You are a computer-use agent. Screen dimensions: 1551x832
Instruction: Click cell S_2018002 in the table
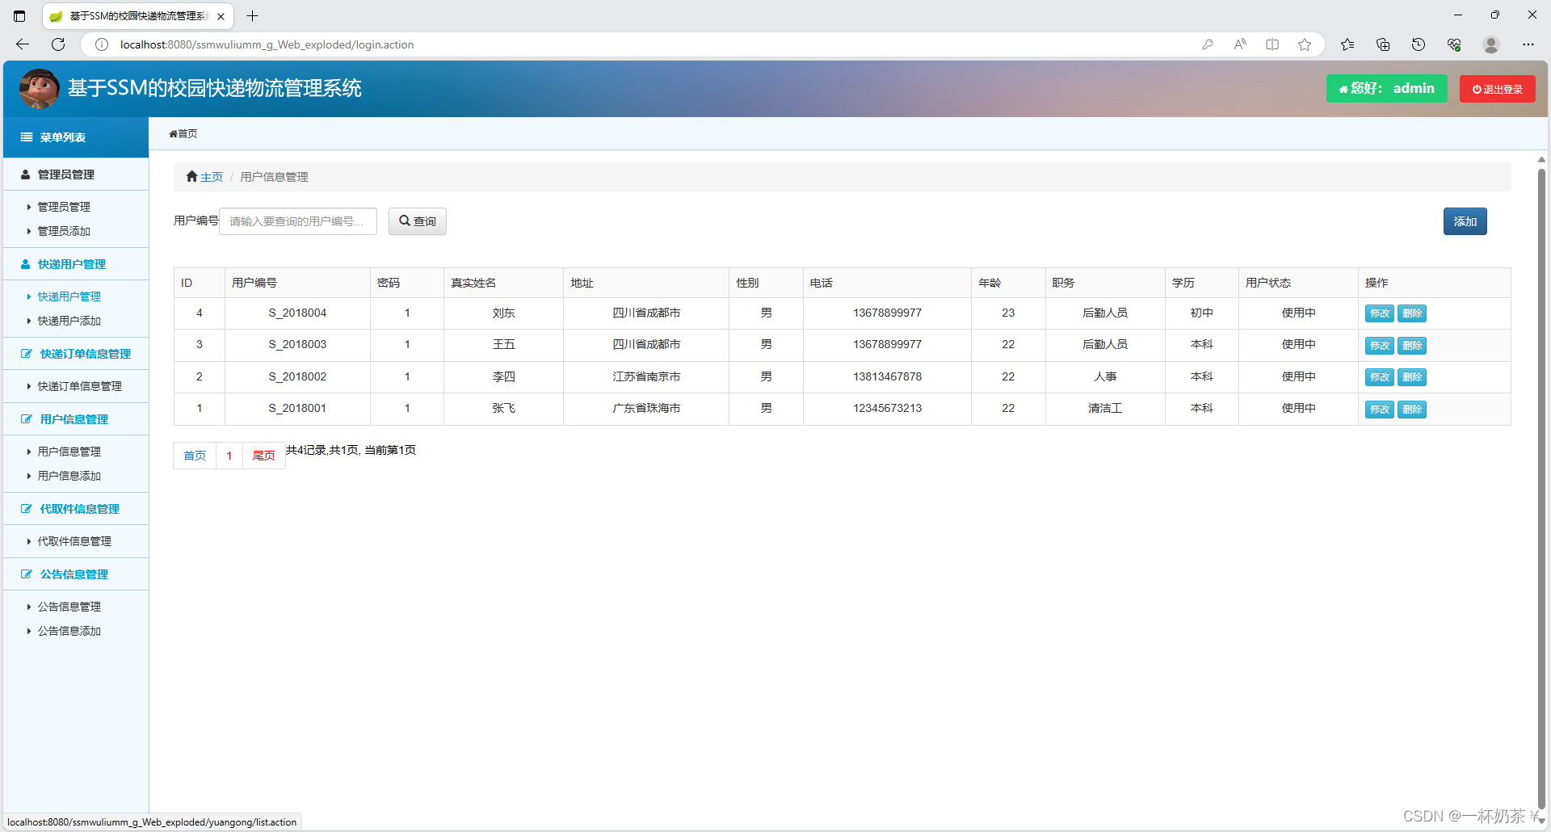point(297,376)
